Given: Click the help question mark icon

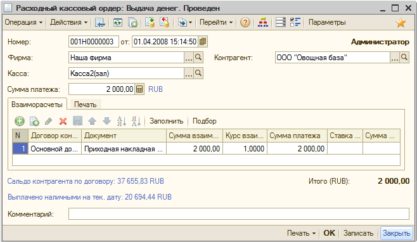Looking at the screenshot, I should pyautogui.click(x=245, y=22).
